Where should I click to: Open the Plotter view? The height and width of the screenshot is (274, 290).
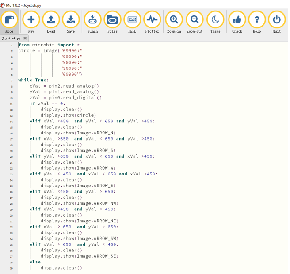pos(152,22)
